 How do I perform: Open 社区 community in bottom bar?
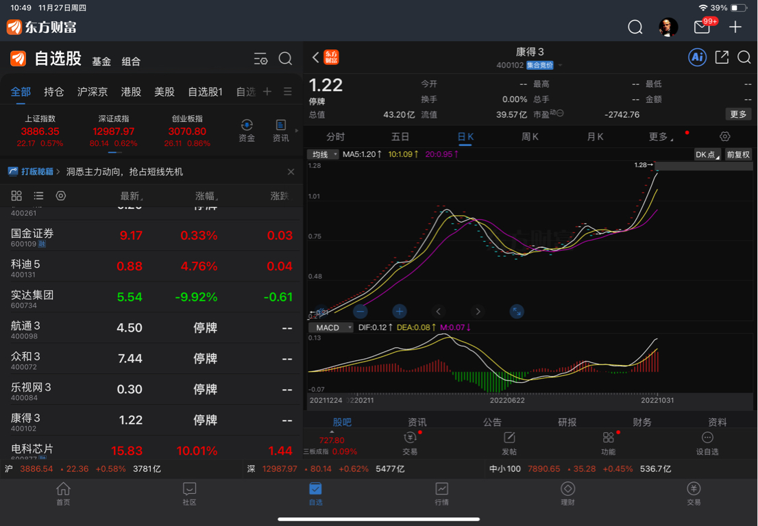point(189,494)
